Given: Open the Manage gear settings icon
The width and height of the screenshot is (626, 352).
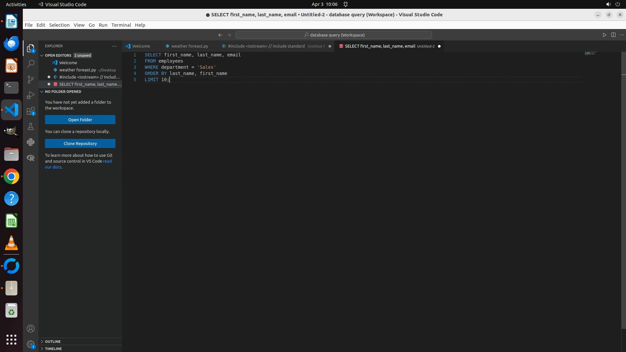Looking at the screenshot, I should [31, 344].
